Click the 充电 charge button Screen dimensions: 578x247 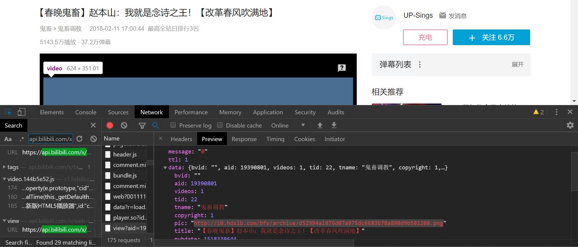[x=425, y=37]
